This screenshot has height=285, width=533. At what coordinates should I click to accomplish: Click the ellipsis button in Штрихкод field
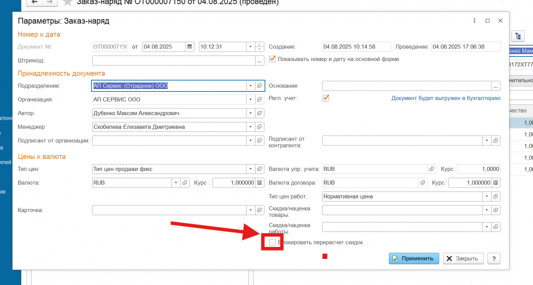[260, 61]
